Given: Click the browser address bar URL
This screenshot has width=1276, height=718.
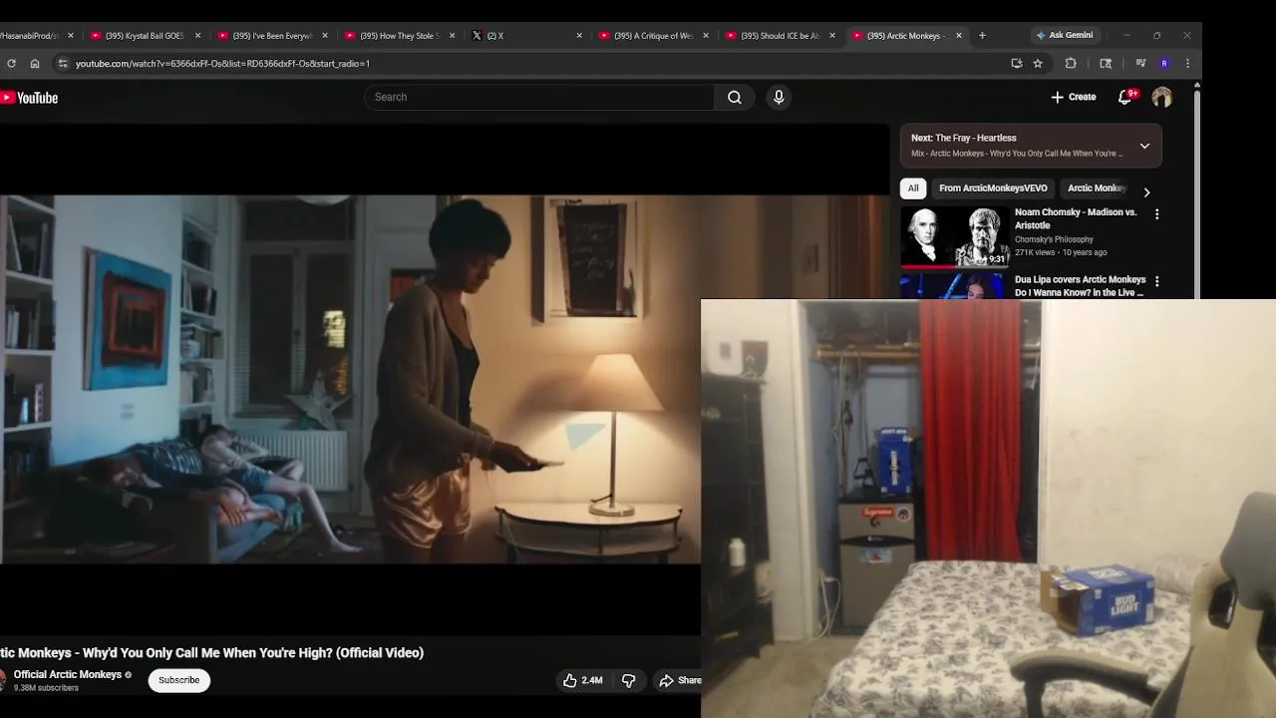Looking at the screenshot, I should tap(222, 63).
